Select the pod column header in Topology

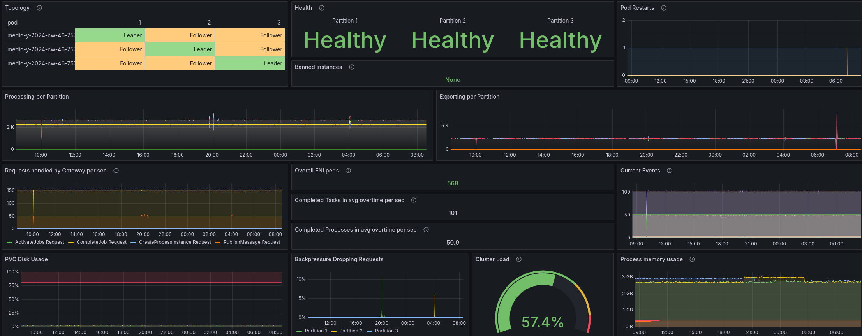[12, 23]
